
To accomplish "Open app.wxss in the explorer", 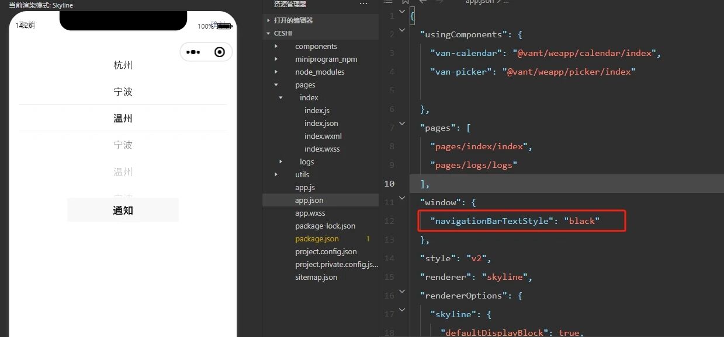I will (310, 213).
